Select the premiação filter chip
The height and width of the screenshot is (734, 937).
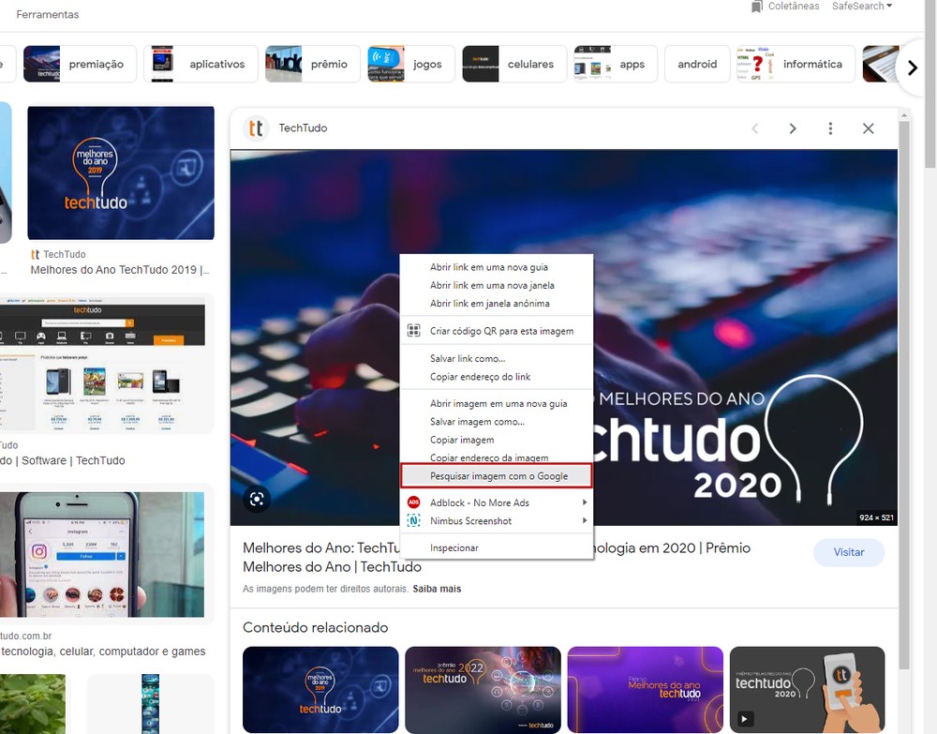[x=81, y=64]
